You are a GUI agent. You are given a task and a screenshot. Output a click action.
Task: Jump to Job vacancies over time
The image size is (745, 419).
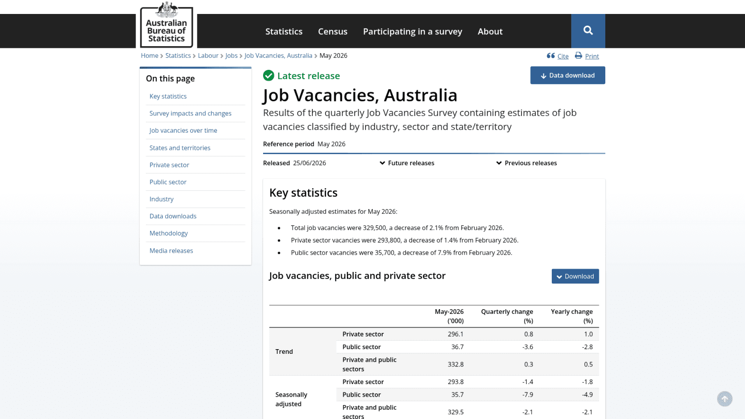pyautogui.click(x=183, y=130)
